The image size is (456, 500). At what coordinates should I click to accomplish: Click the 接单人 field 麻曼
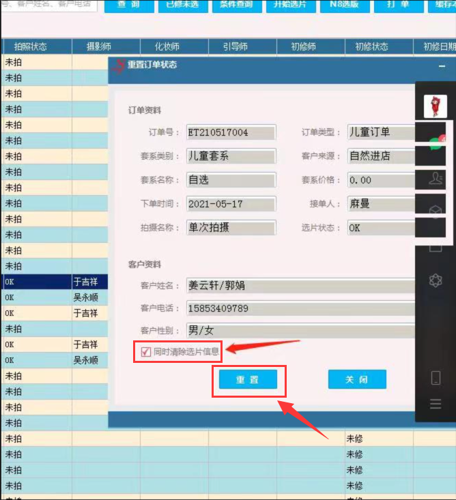pyautogui.click(x=382, y=204)
